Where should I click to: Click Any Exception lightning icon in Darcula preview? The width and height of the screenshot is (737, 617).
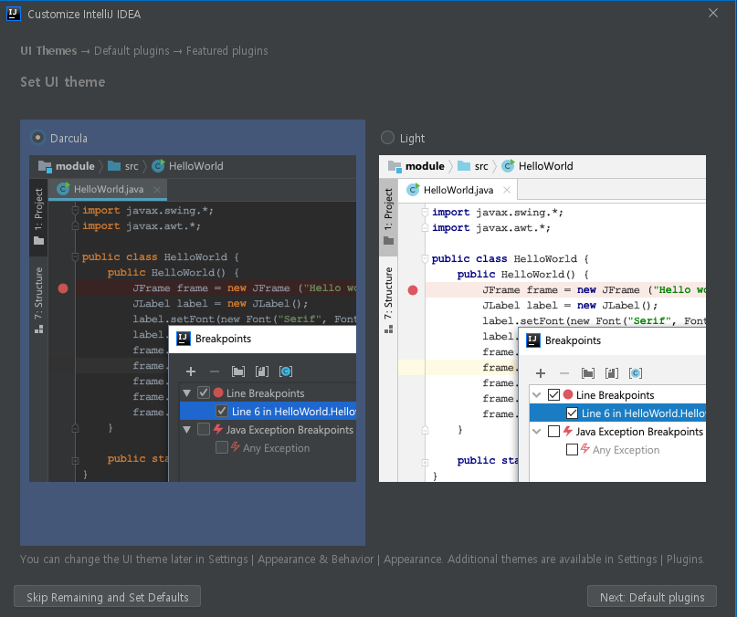(236, 447)
